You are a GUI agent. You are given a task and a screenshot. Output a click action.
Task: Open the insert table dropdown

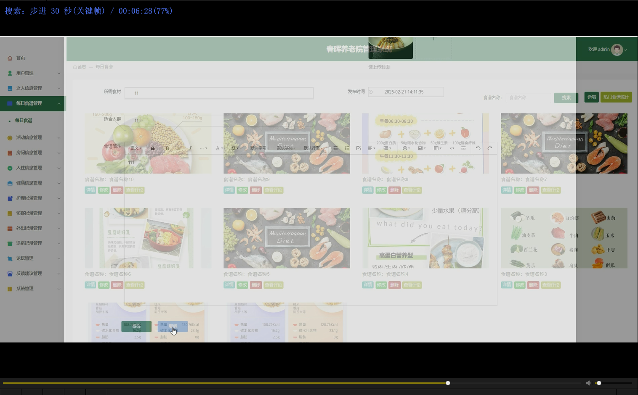(x=438, y=148)
